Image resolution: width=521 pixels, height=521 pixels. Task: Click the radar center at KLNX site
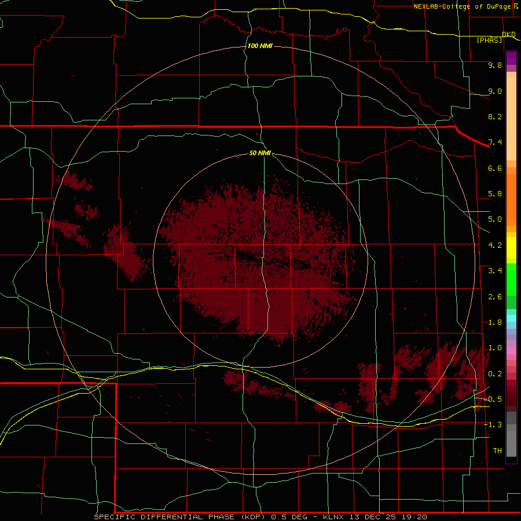260,260
